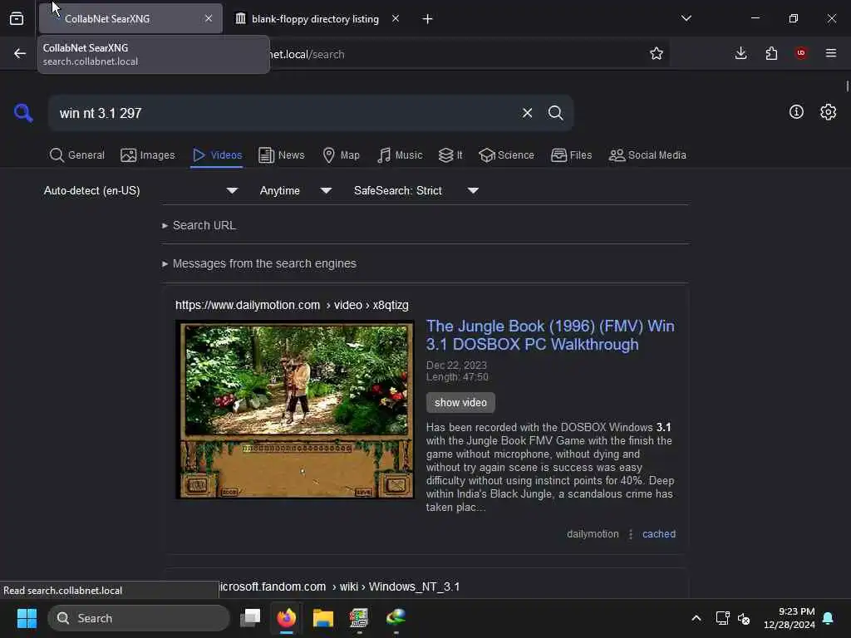Screen dimensions: 851x638
Task: Click the browser address bar
Action: (455, 54)
